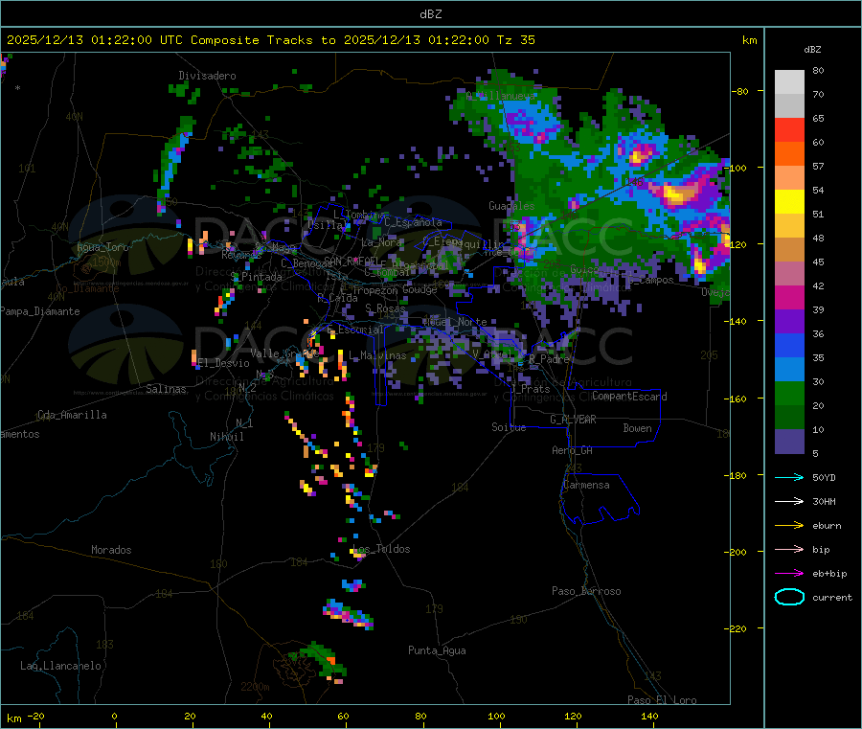Viewport: 862px width, 729px height.
Task: Click the Morados place label
Action: [111, 550]
